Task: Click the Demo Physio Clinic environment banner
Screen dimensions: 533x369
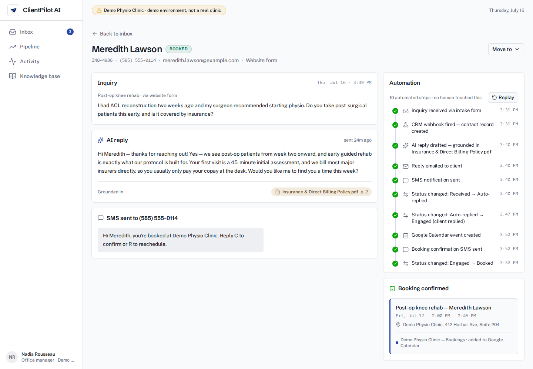Action: (x=159, y=10)
